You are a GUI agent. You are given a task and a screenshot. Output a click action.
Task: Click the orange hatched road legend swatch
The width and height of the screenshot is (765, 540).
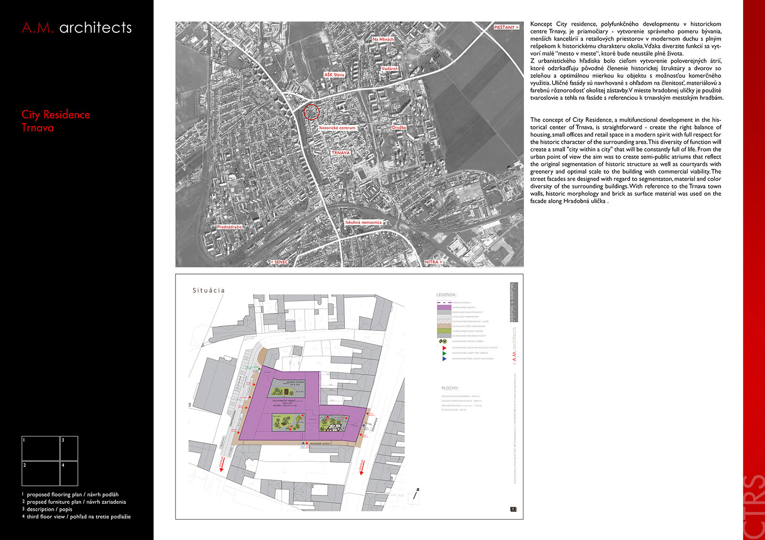tap(444, 322)
